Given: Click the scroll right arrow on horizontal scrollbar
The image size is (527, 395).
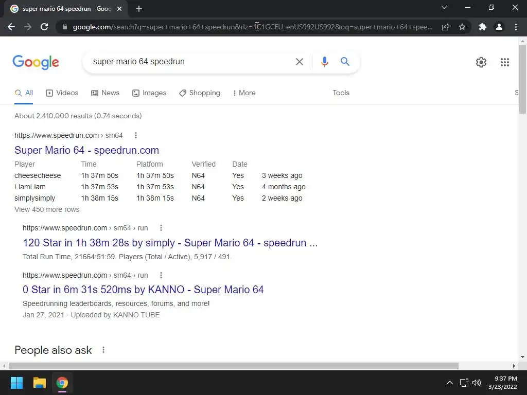Looking at the screenshot, I should pos(514,366).
